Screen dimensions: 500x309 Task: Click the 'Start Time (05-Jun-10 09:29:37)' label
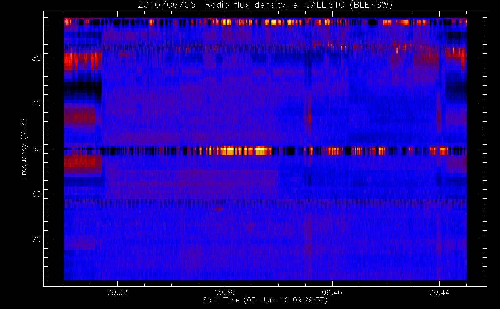tap(265, 300)
